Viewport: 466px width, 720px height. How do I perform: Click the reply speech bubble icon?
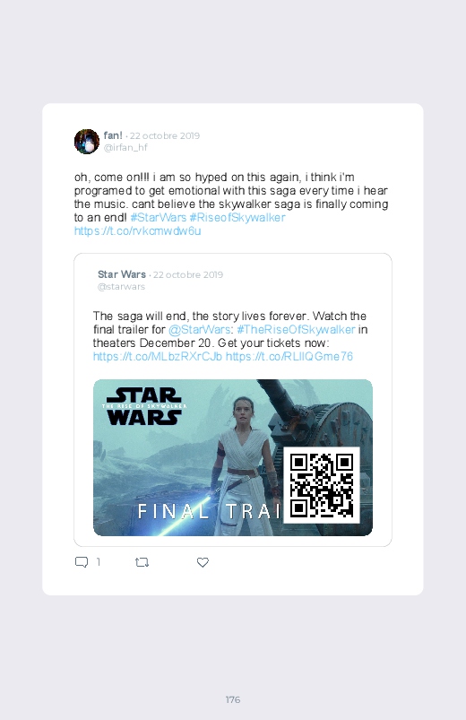[82, 562]
